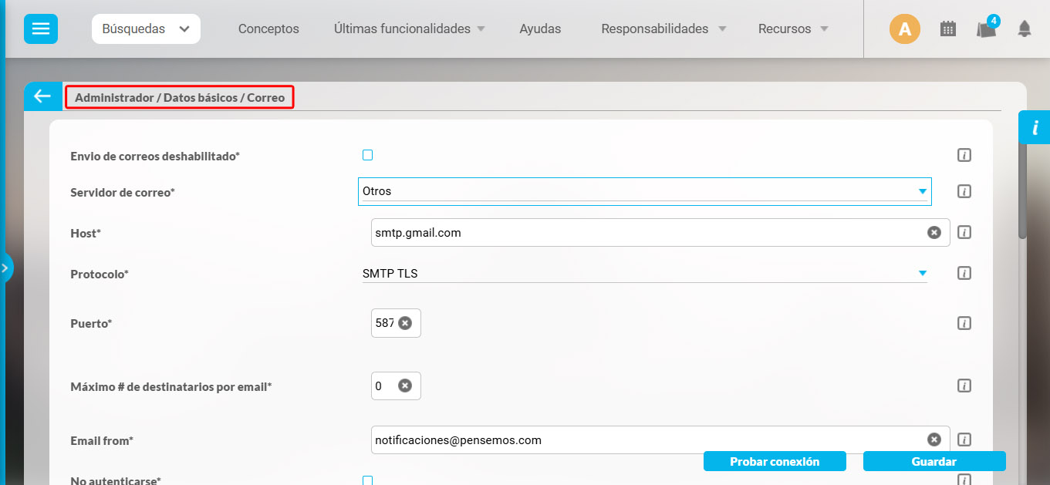Expand the Búsquedas dropdown

pyautogui.click(x=146, y=28)
